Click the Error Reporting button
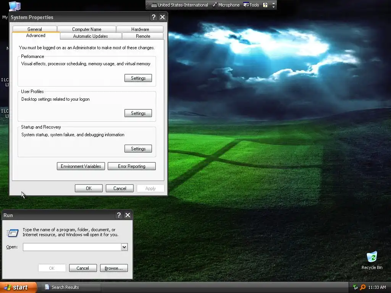Screen dimensions: 391x293 point(132,166)
